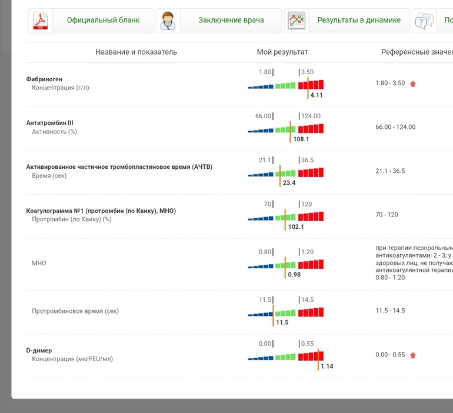This screenshot has width=453, height=413.
Task: Select the Коагулограмма №1 test title
Action: pos(101,211)
